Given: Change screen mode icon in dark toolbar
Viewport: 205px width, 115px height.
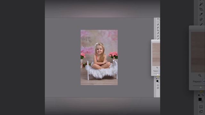Looking at the screenshot, I should [x=201, y=112].
